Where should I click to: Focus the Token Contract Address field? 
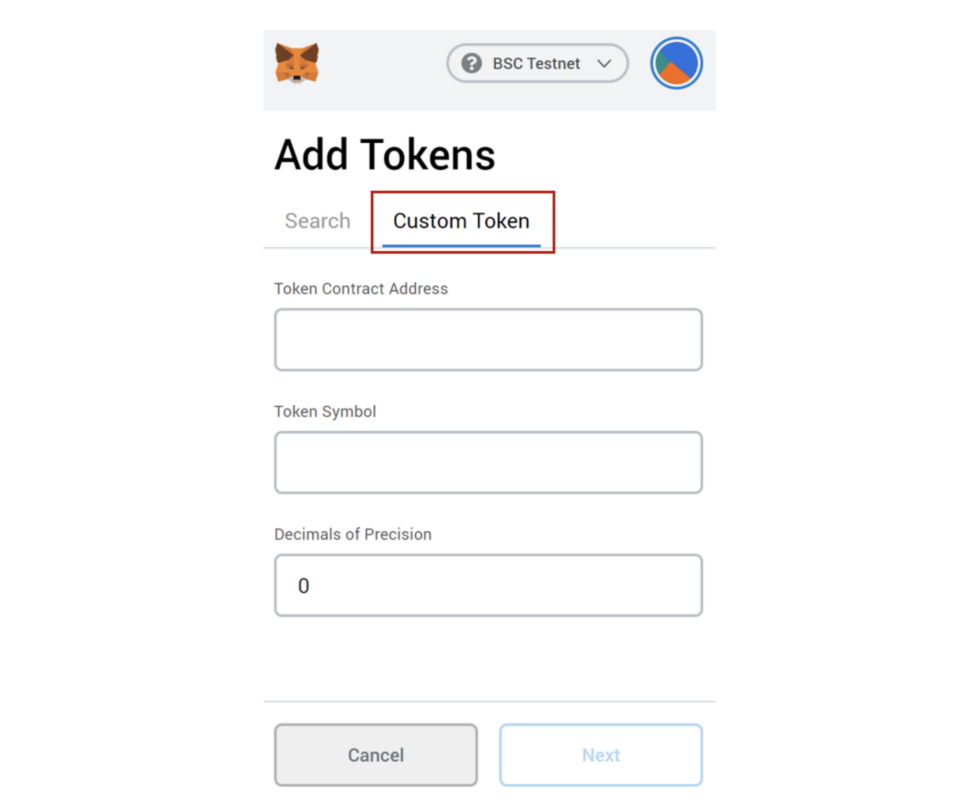[x=488, y=339]
